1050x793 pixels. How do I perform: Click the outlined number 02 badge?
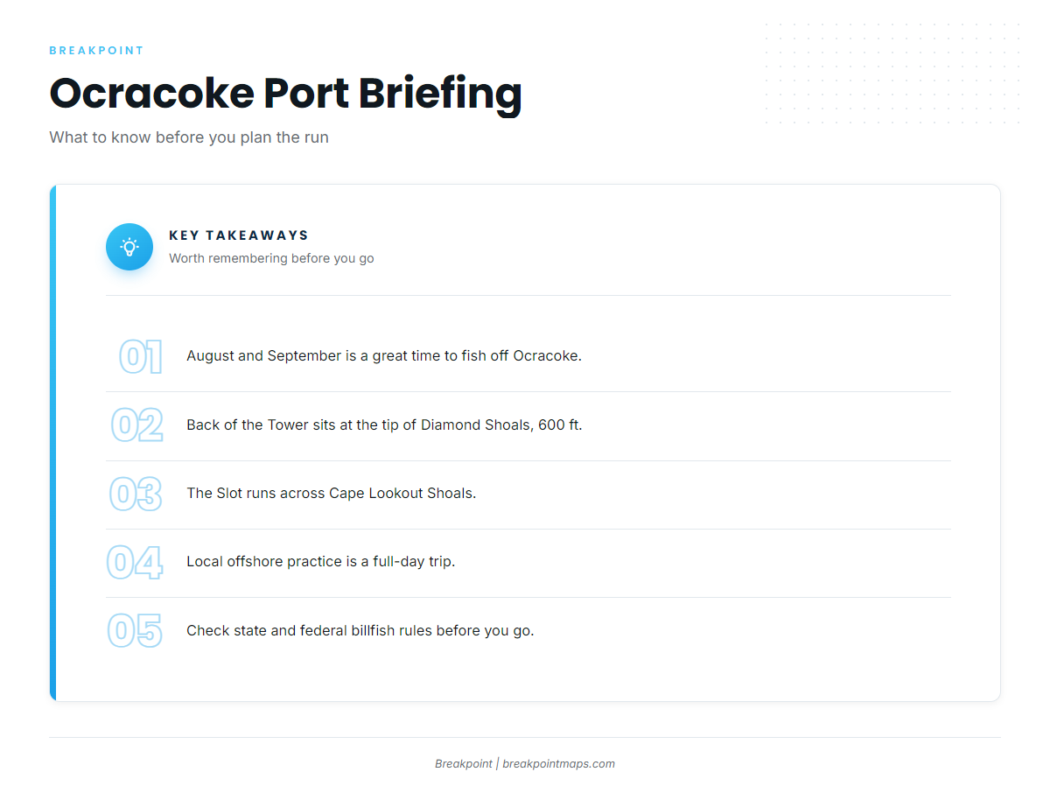137,425
